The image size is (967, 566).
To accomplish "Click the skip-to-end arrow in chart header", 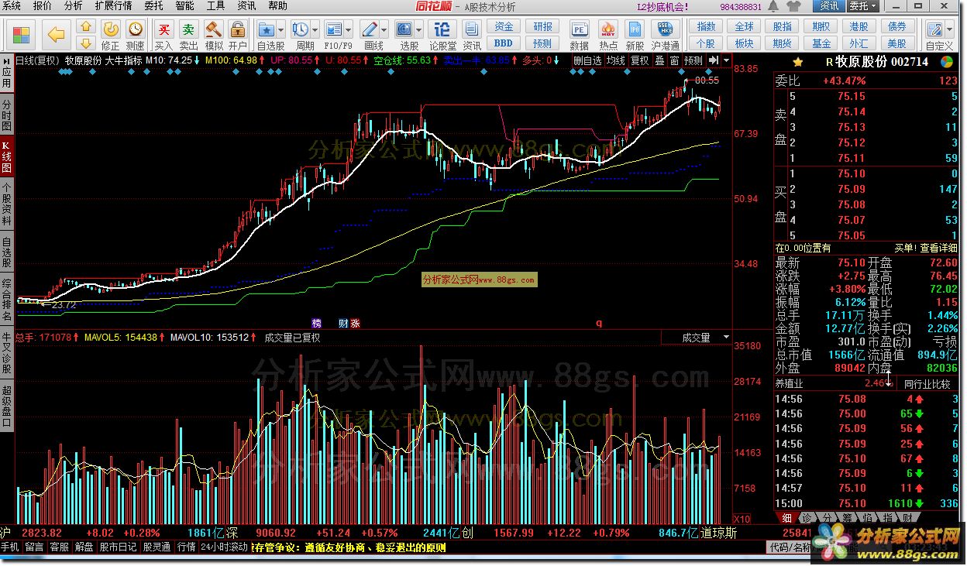I will click(x=713, y=60).
